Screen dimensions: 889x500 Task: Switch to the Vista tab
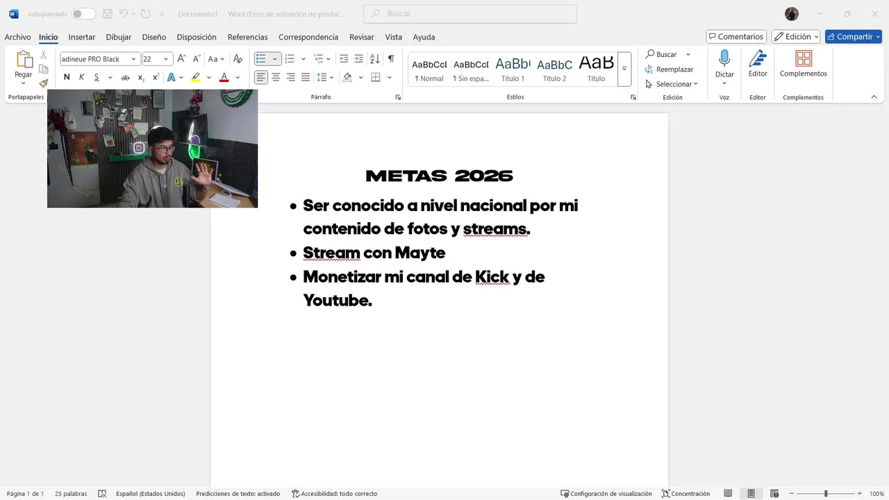[x=394, y=37]
